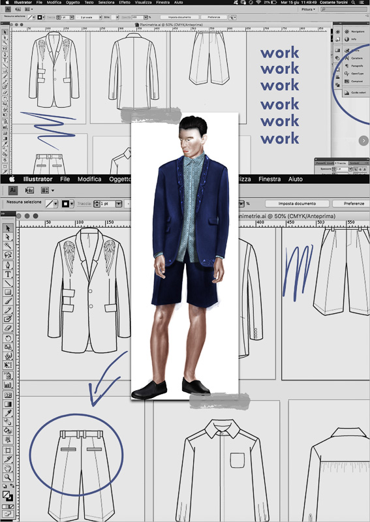Click the Fill color swatch in larger toolbar
This screenshot has width=370, height=522.
(6, 495)
